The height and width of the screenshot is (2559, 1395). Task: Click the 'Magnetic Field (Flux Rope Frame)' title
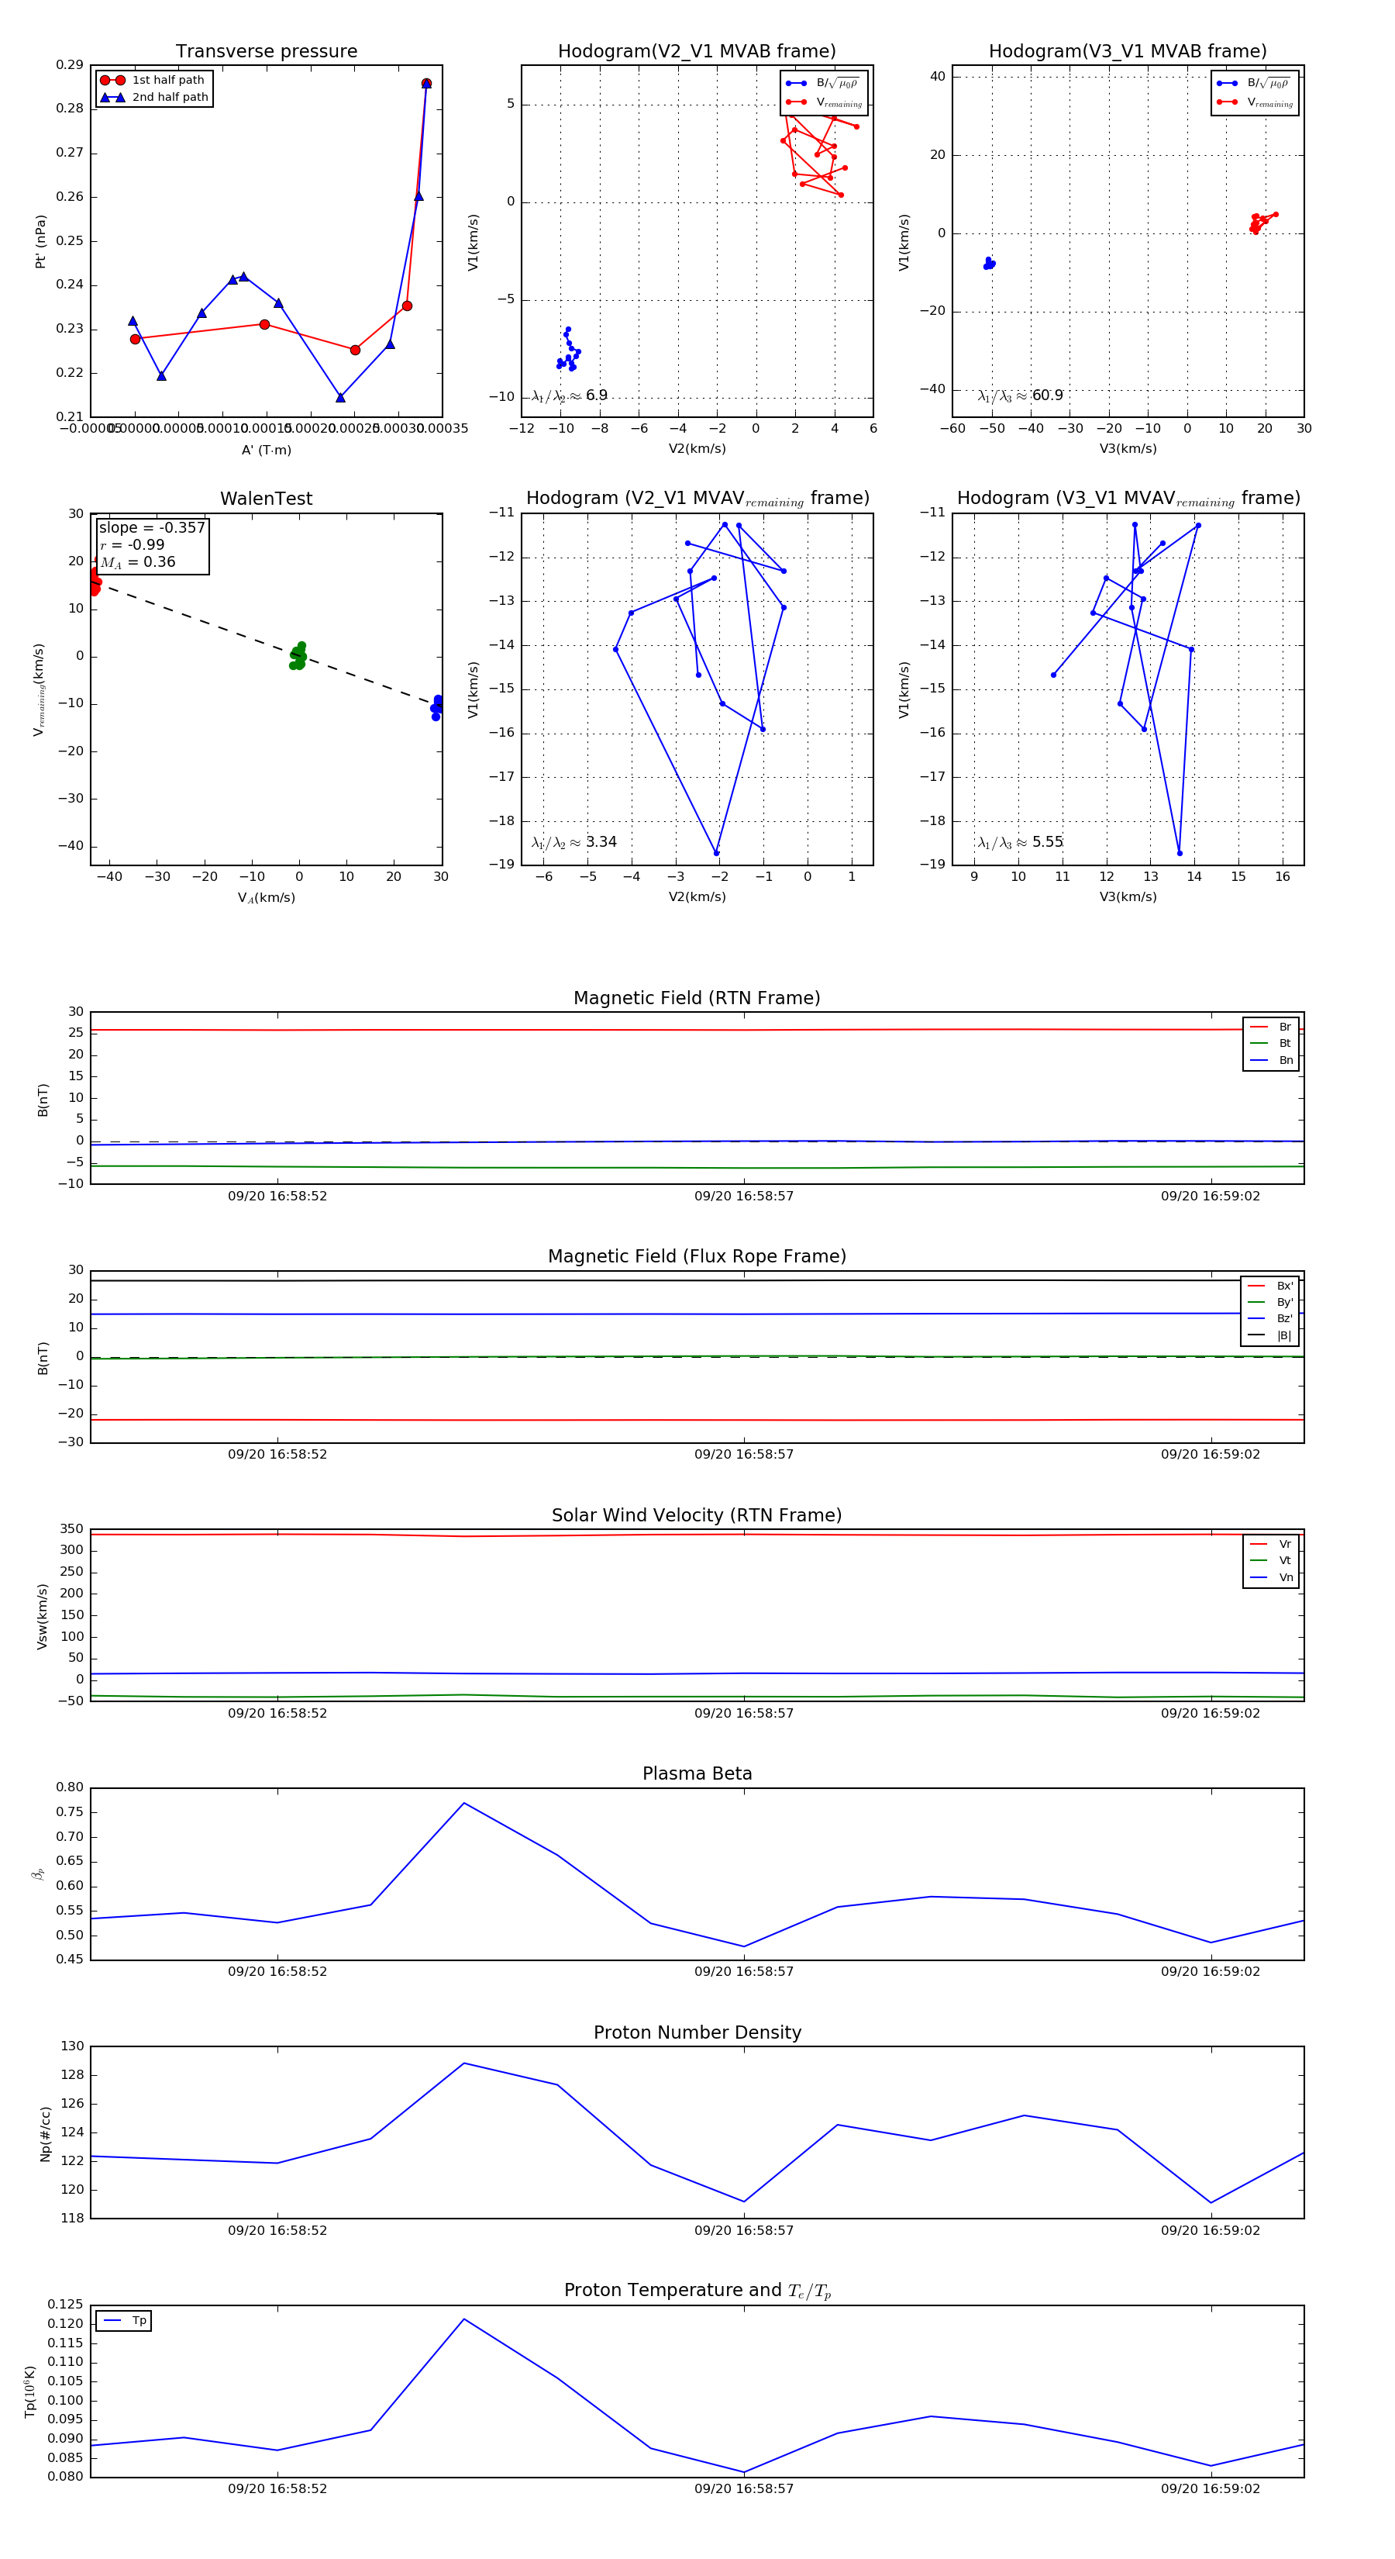(697, 1257)
